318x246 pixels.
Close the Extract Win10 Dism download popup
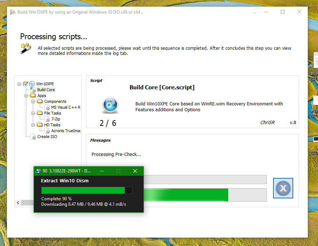click(x=135, y=171)
